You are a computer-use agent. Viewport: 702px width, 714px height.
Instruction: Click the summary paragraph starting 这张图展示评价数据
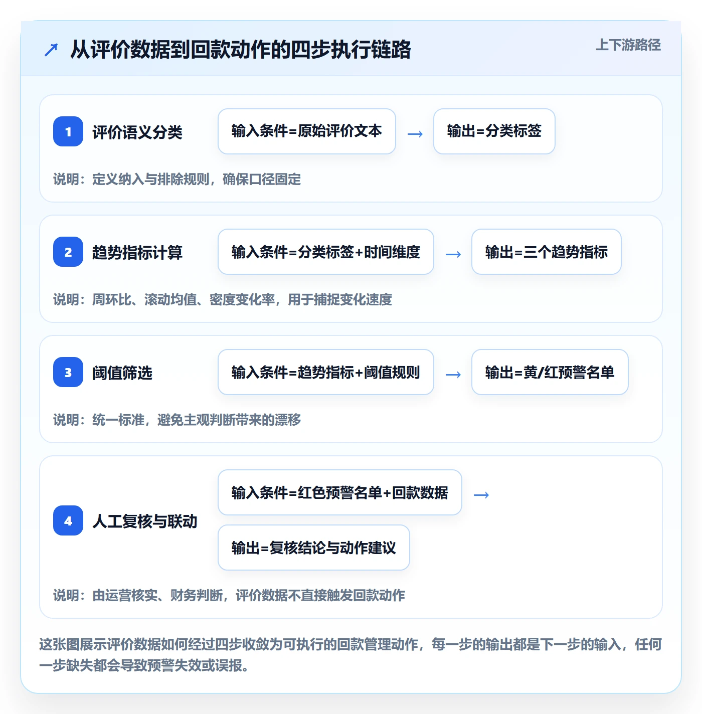click(x=350, y=655)
